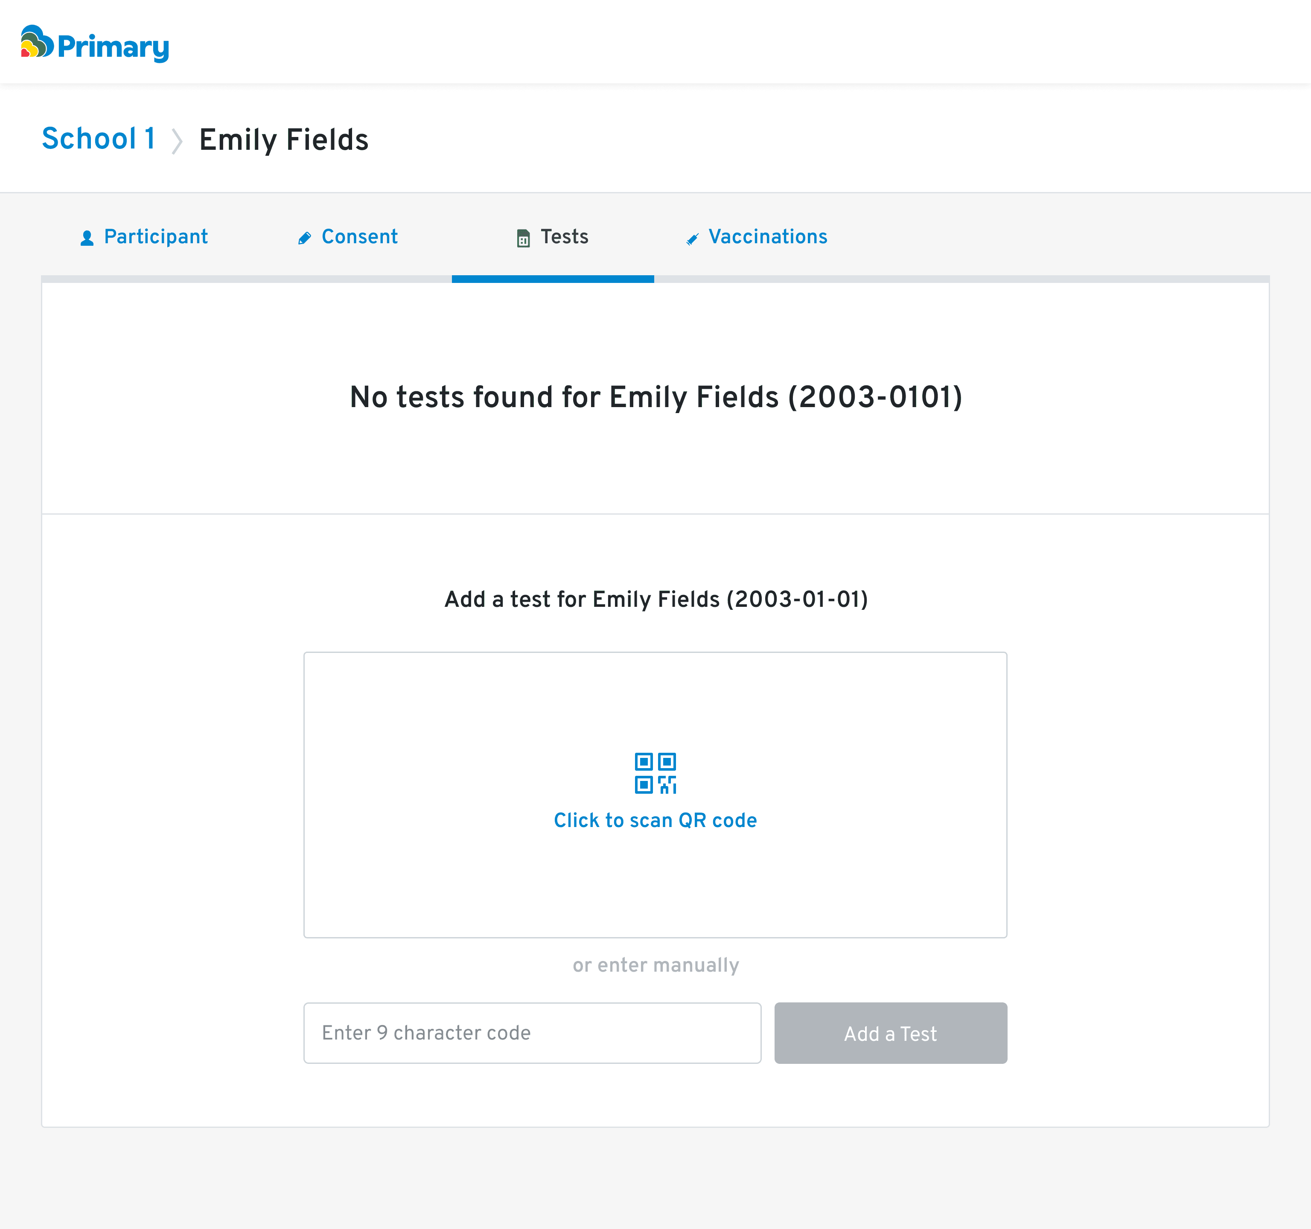Screen dimensions: 1311x1229
Task: Click the 'or enter manually' text
Action: coord(655,965)
